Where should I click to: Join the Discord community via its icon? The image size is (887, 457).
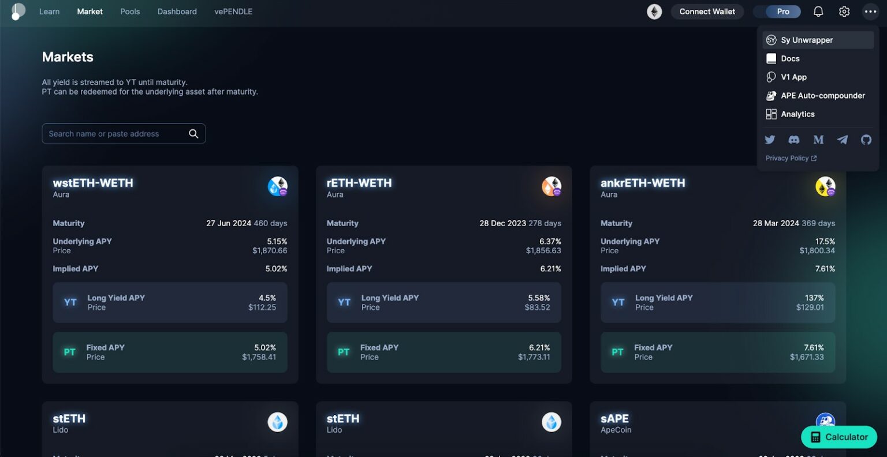[794, 140]
